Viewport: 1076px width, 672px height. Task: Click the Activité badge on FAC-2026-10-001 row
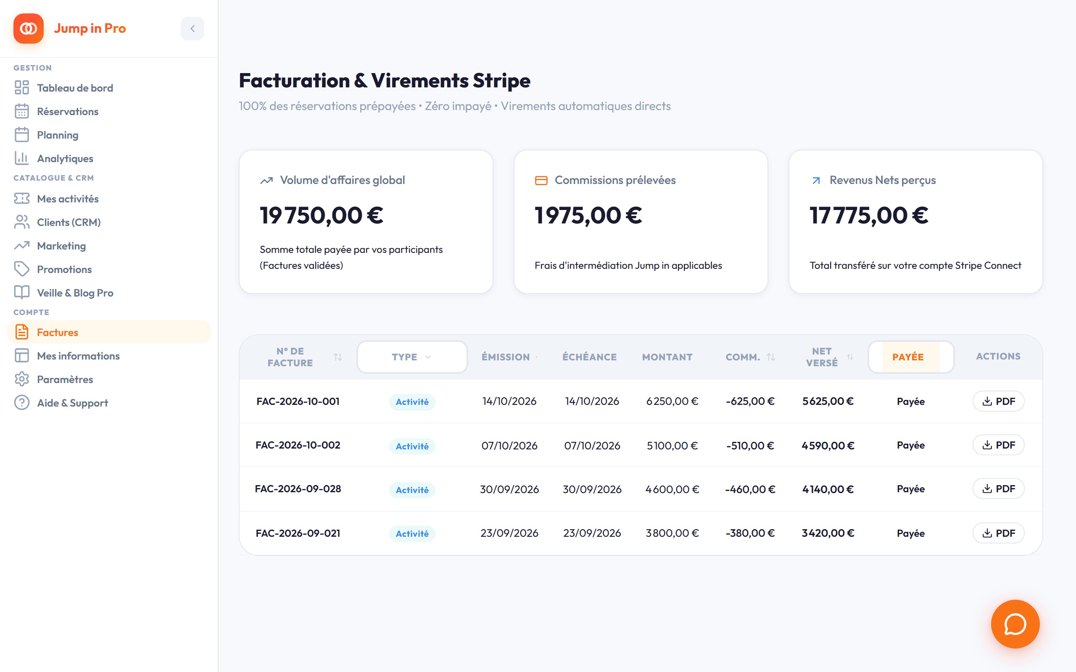412,402
